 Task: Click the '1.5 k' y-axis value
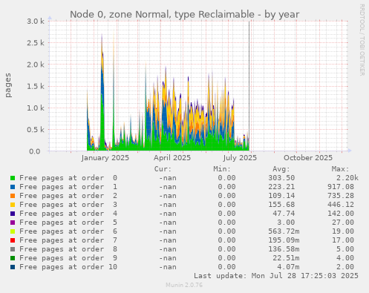click(36, 87)
